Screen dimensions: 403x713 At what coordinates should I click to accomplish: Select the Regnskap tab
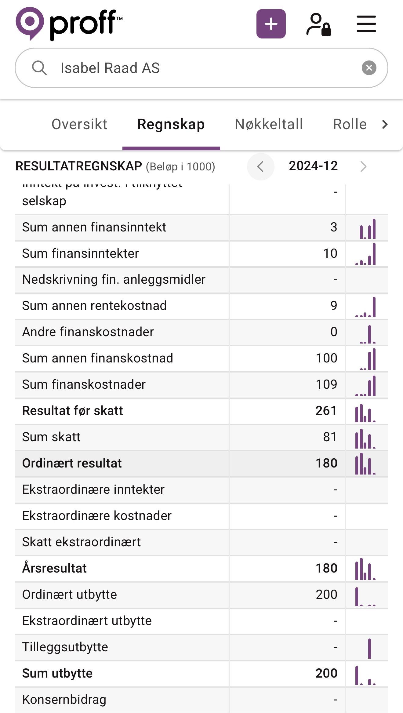coord(171,124)
